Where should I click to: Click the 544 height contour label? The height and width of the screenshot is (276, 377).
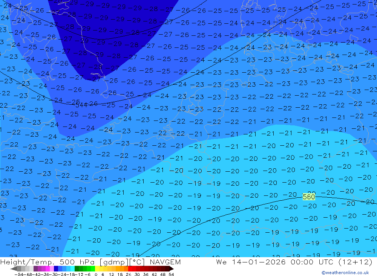click(x=81, y=105)
